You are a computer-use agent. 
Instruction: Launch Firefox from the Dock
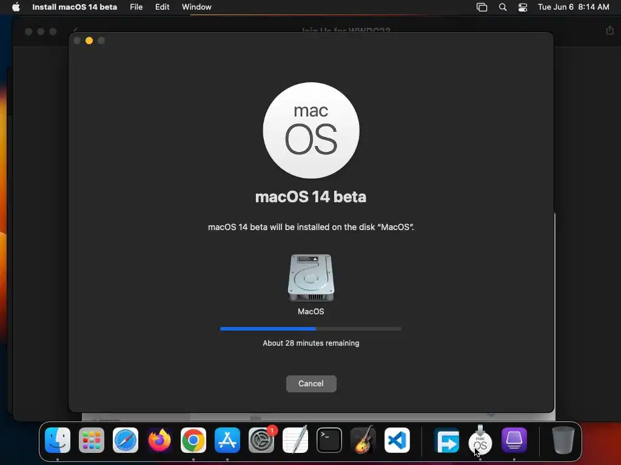click(x=159, y=440)
